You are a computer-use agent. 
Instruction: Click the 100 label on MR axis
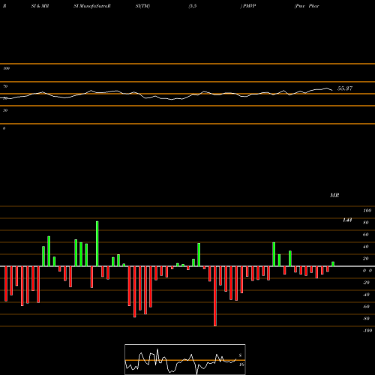point(367,211)
